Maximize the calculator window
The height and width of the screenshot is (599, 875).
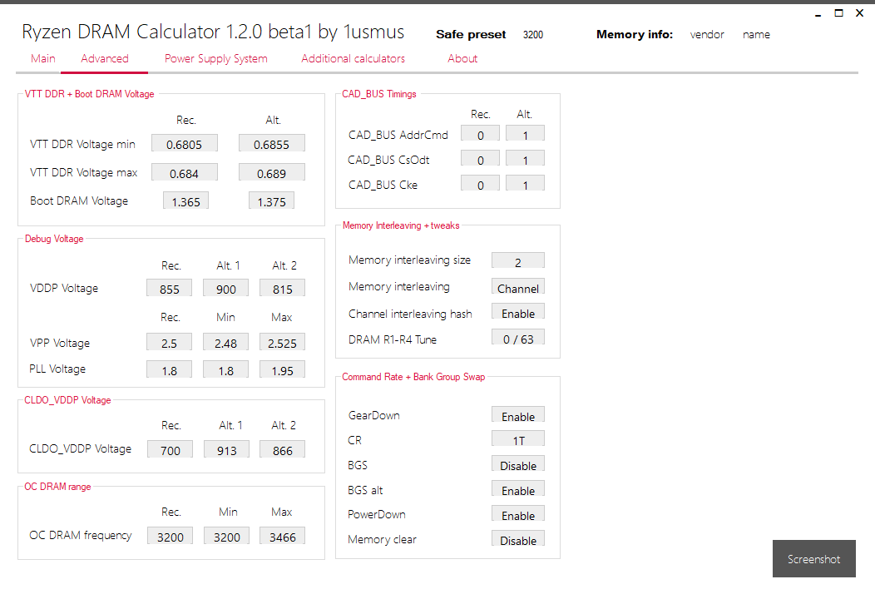(838, 12)
